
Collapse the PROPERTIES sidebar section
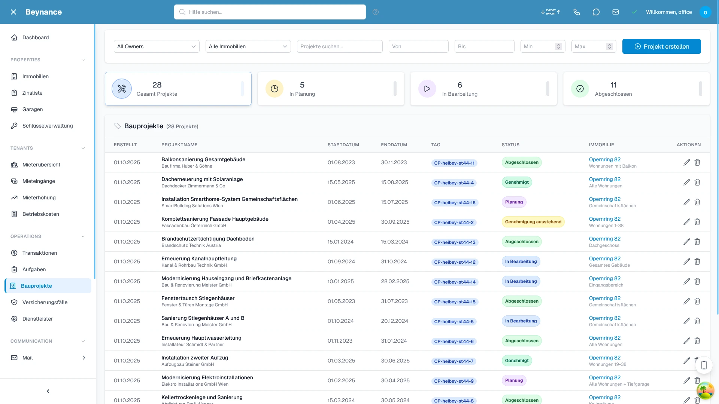(83, 60)
